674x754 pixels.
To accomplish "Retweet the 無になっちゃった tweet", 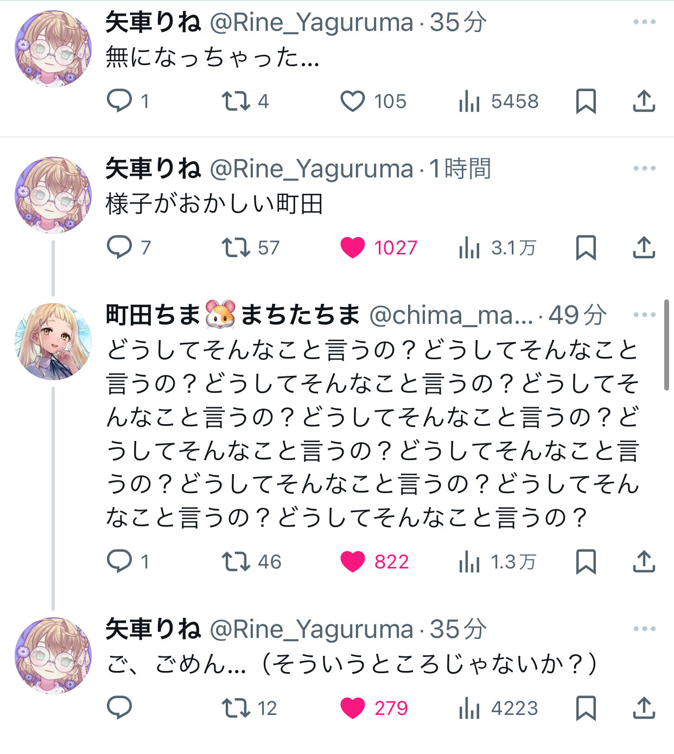I will point(236,101).
